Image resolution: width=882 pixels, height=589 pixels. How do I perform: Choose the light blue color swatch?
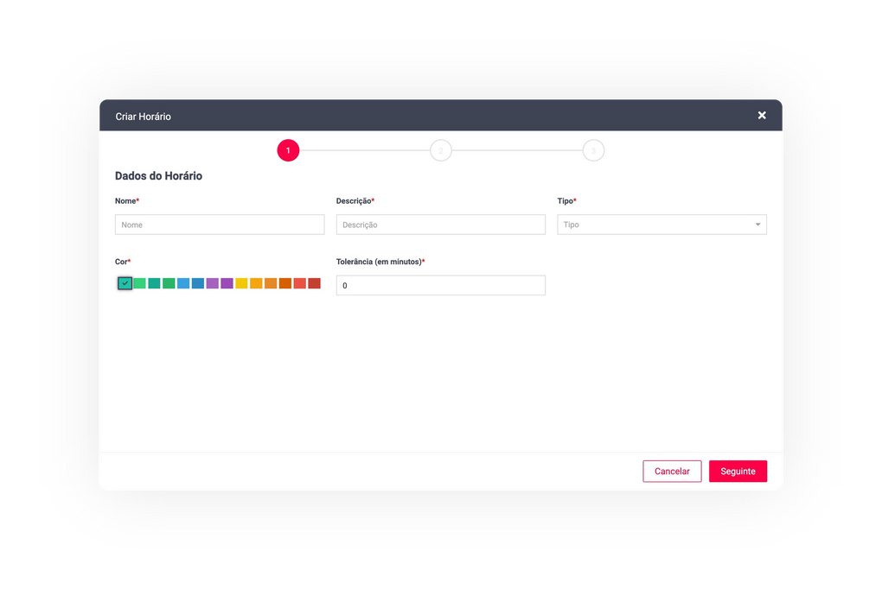183,283
